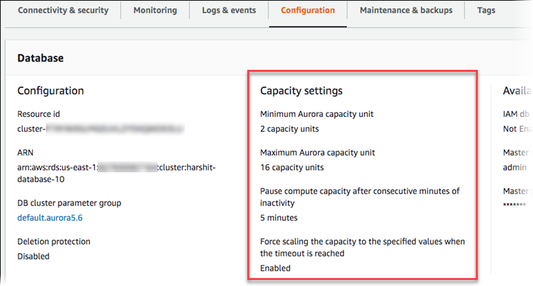533x286 pixels.
Task: Click the Configuration column heading
Action: [x=51, y=90]
